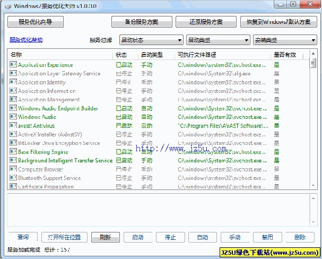Click status bar text 服务加载完成
The height and width of the screenshot is (259, 322).
[x=24, y=249]
